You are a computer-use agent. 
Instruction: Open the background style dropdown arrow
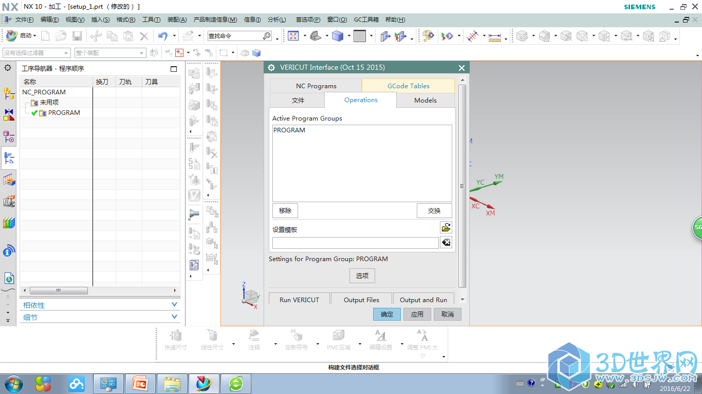coord(371,36)
